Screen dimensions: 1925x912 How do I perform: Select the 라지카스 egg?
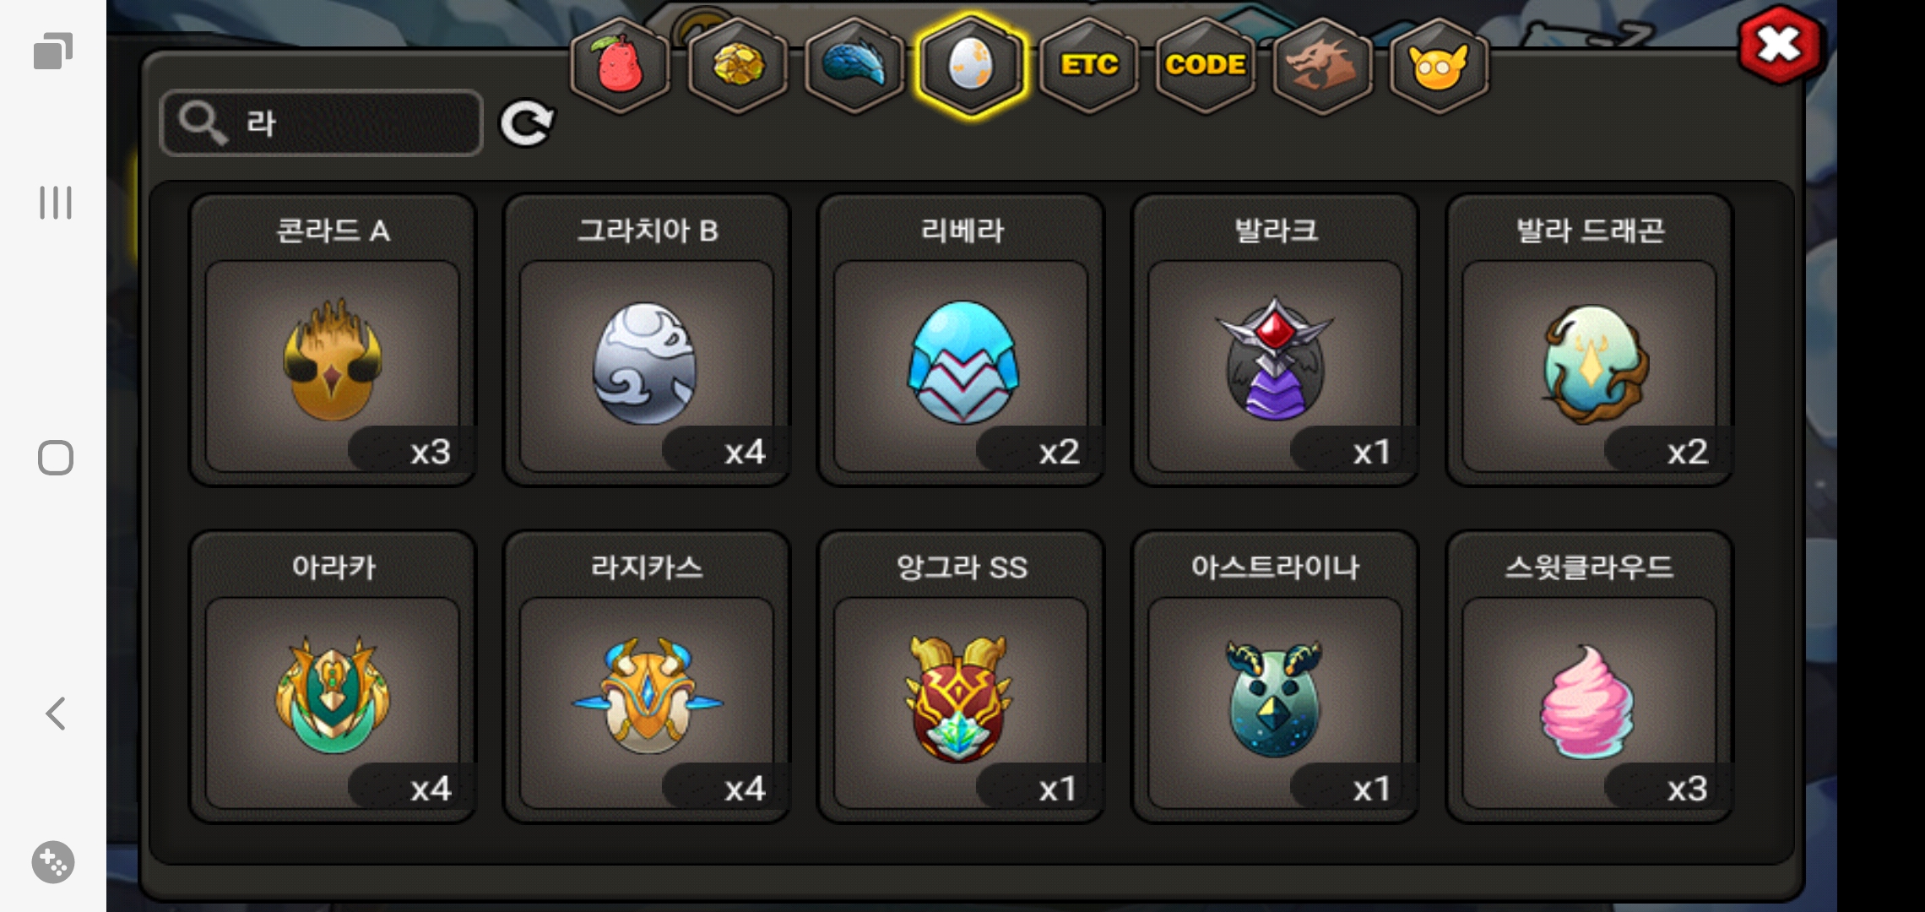(x=647, y=676)
